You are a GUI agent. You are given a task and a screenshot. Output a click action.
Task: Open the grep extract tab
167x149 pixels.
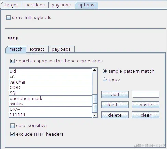37,49
